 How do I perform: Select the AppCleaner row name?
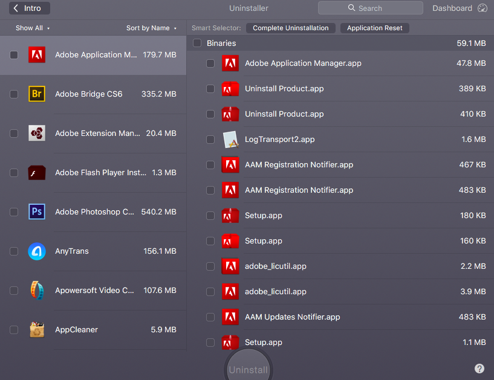(x=77, y=330)
